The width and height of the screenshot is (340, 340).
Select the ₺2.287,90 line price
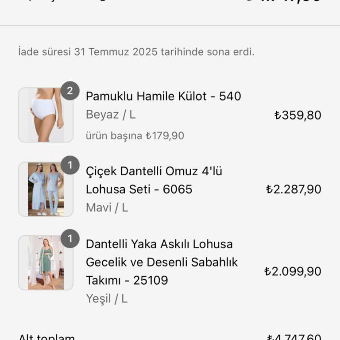[x=294, y=189]
